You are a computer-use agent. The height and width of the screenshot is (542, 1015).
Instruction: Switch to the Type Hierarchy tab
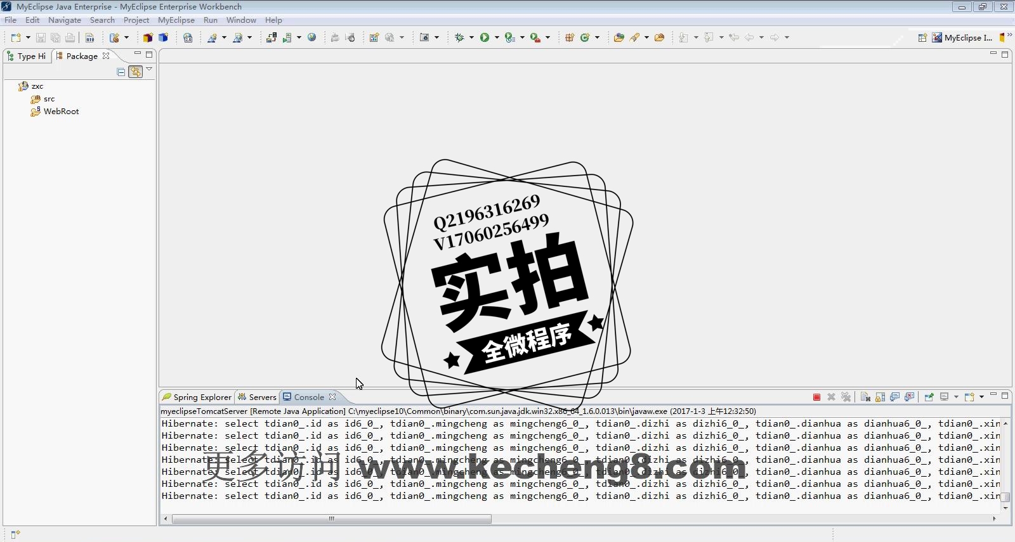pyautogui.click(x=27, y=56)
